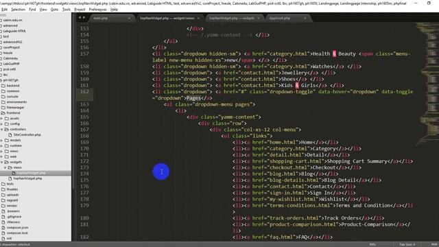Click the vagrant folder icon
The image size is (439, 247).
click(3, 200)
